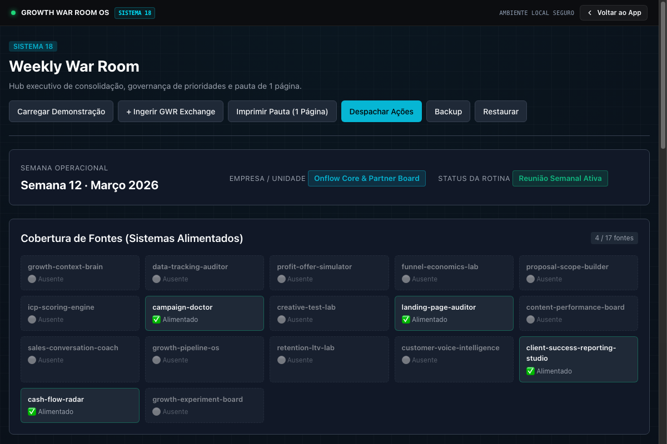Click the grey absent dot on funnel-economics-lab
This screenshot has height=444, width=667.
coord(406,279)
